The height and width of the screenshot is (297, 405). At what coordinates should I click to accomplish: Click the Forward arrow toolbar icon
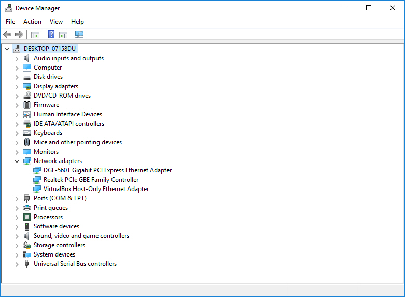(x=19, y=34)
